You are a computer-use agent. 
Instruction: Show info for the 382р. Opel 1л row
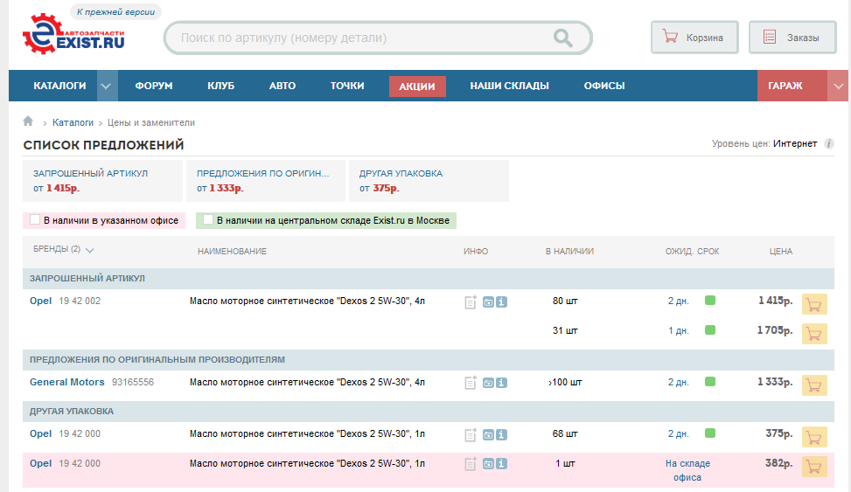pyautogui.click(x=502, y=464)
